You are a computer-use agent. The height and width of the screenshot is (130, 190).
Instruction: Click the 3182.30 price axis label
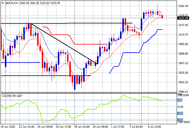(183, 6)
